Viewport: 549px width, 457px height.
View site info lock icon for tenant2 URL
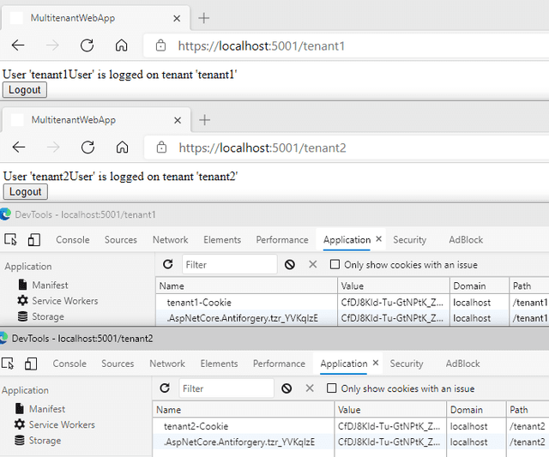click(161, 147)
